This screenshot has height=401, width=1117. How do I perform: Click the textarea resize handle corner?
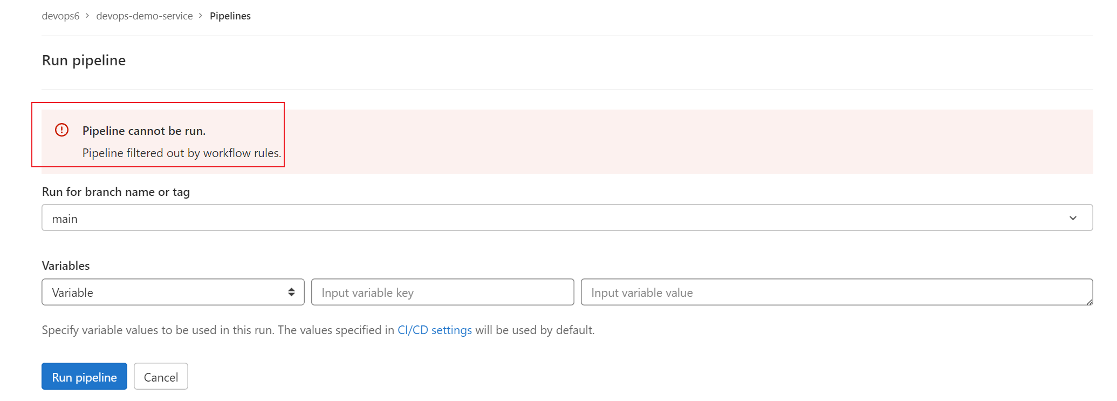(x=1089, y=302)
